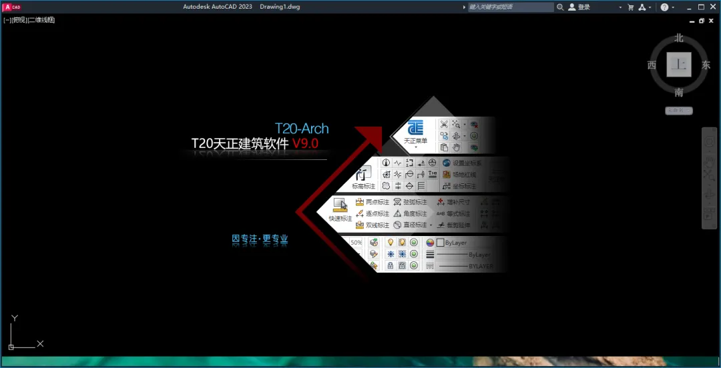Expand the Autodesk App dropdown arrow
Viewport: 721px width, 368px height.
coord(650,8)
